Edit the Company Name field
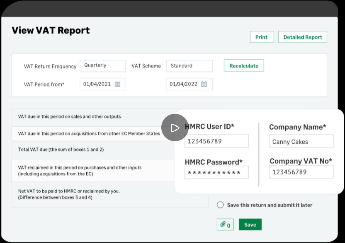This screenshot has width=345, height=243. (301, 142)
